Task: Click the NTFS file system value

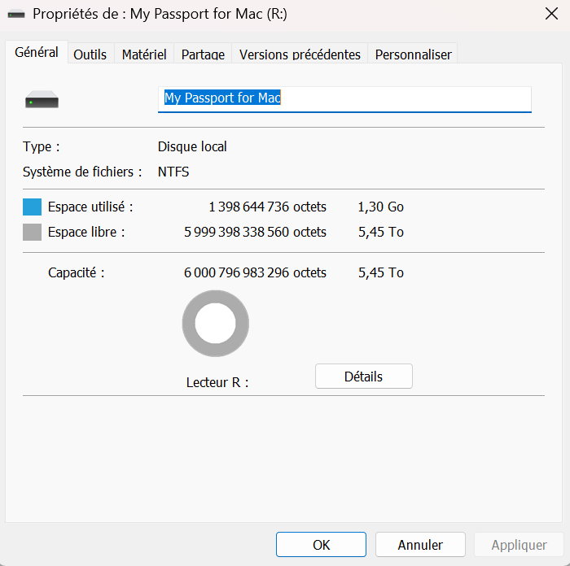Action: pyautogui.click(x=173, y=172)
